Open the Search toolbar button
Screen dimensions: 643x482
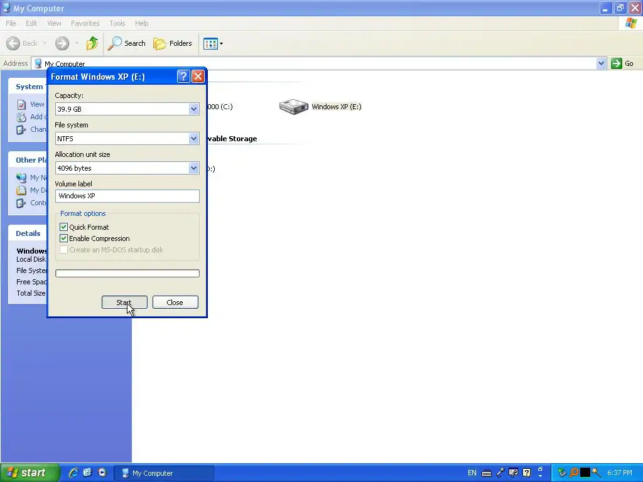pos(127,43)
